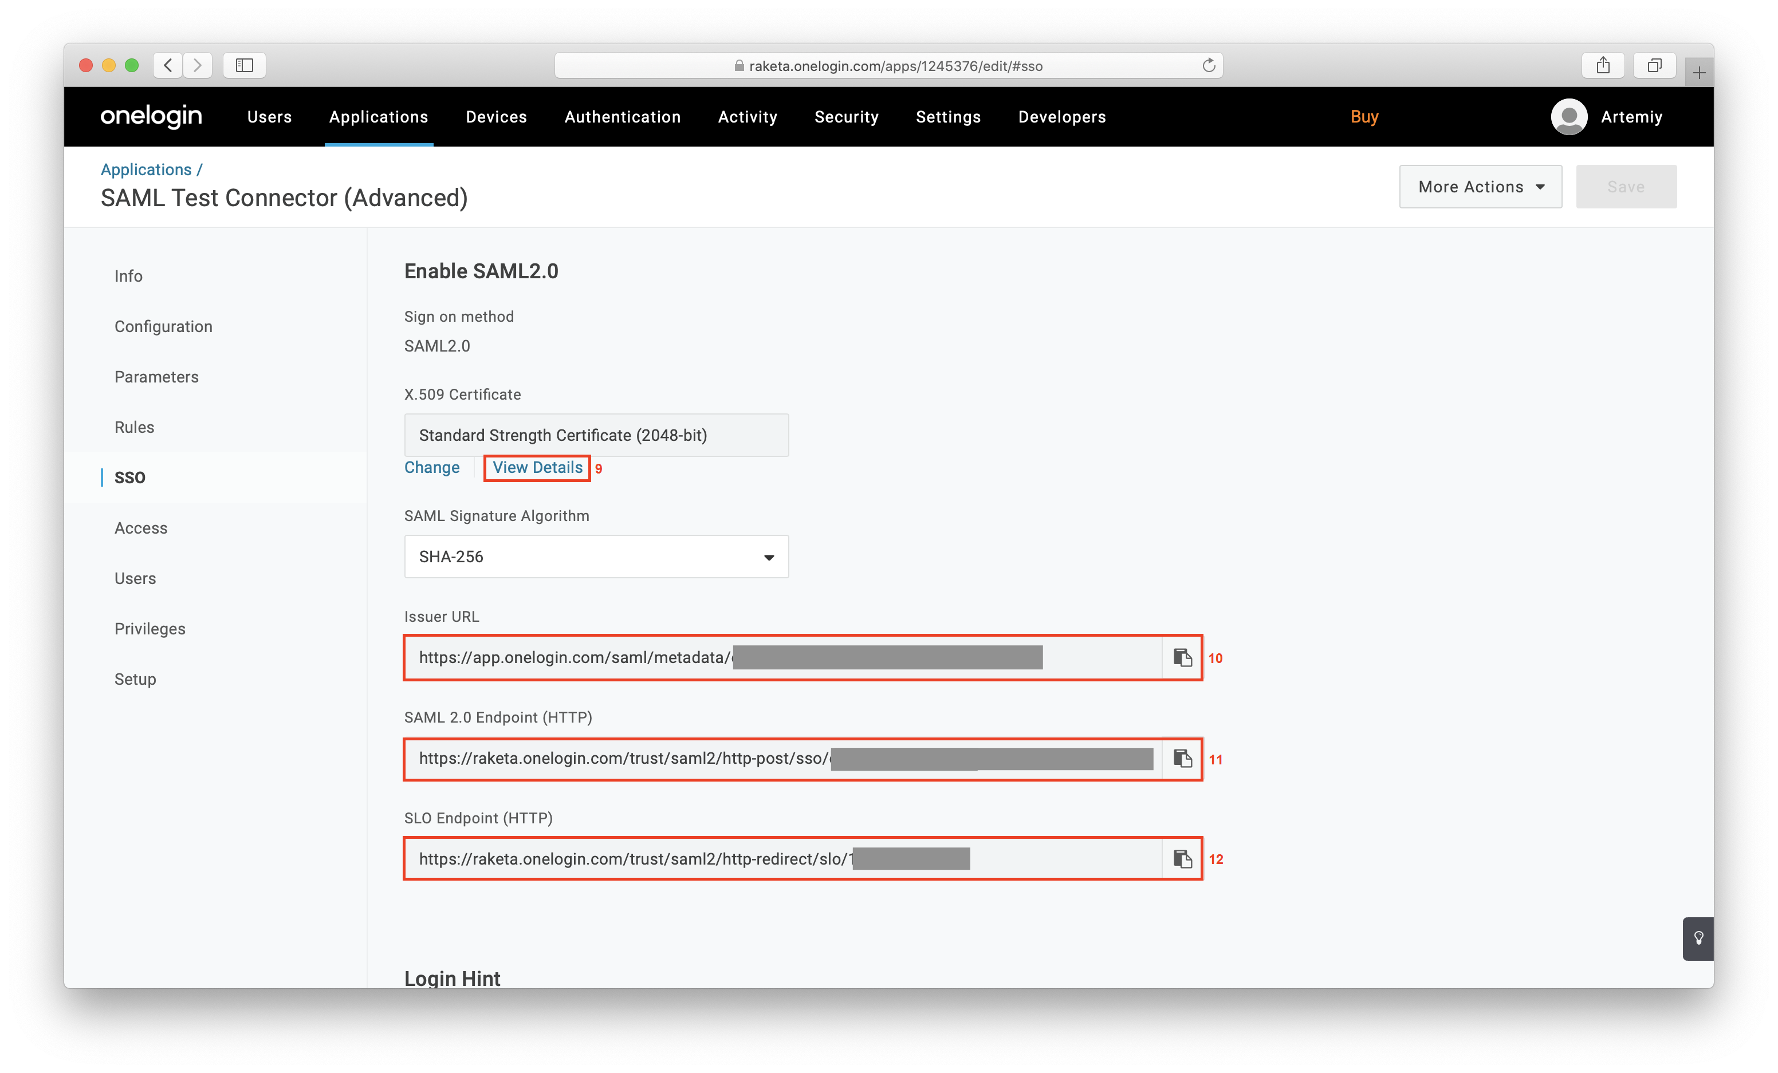
Task: Go back with browser back arrow
Action: [x=168, y=66]
